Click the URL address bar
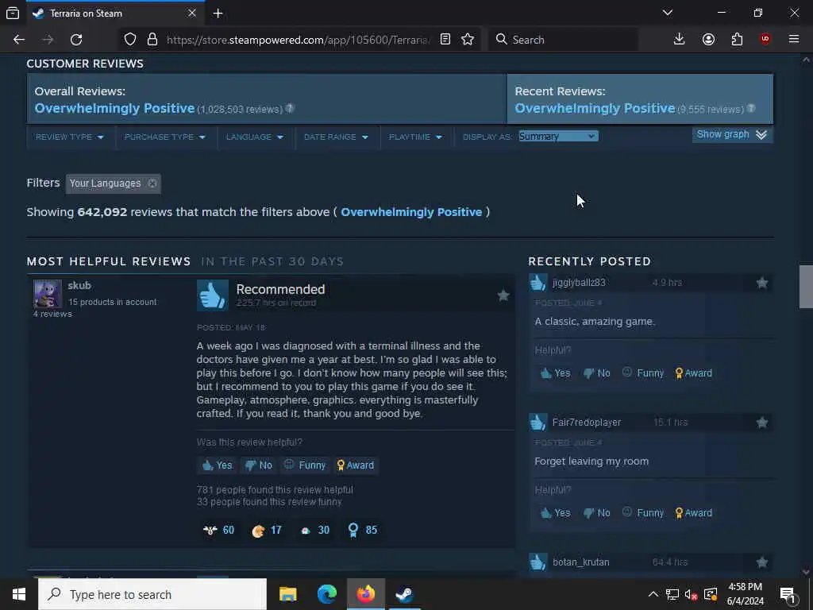 click(x=298, y=40)
